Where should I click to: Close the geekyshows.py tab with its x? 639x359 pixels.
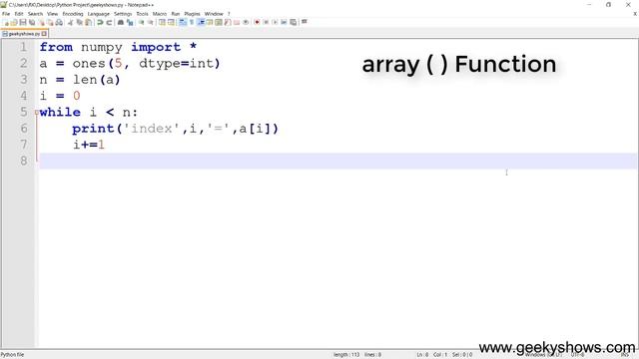coord(44,34)
